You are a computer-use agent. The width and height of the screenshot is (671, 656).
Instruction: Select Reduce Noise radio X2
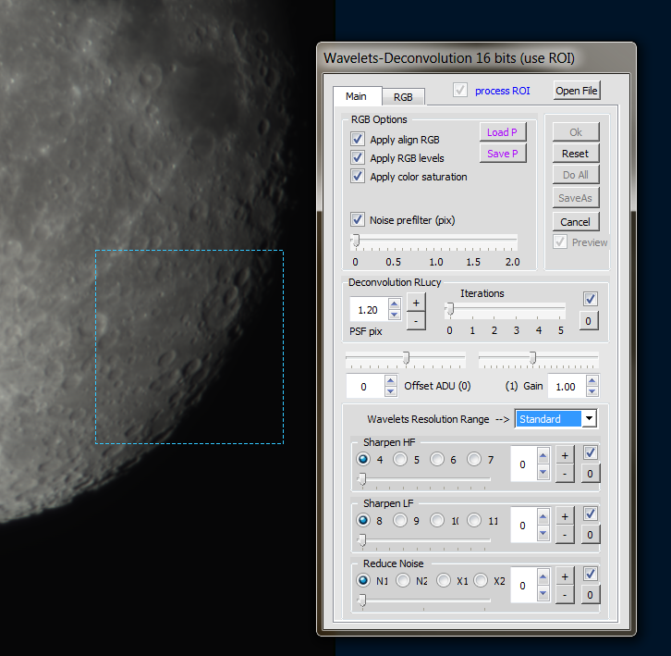[x=480, y=580]
